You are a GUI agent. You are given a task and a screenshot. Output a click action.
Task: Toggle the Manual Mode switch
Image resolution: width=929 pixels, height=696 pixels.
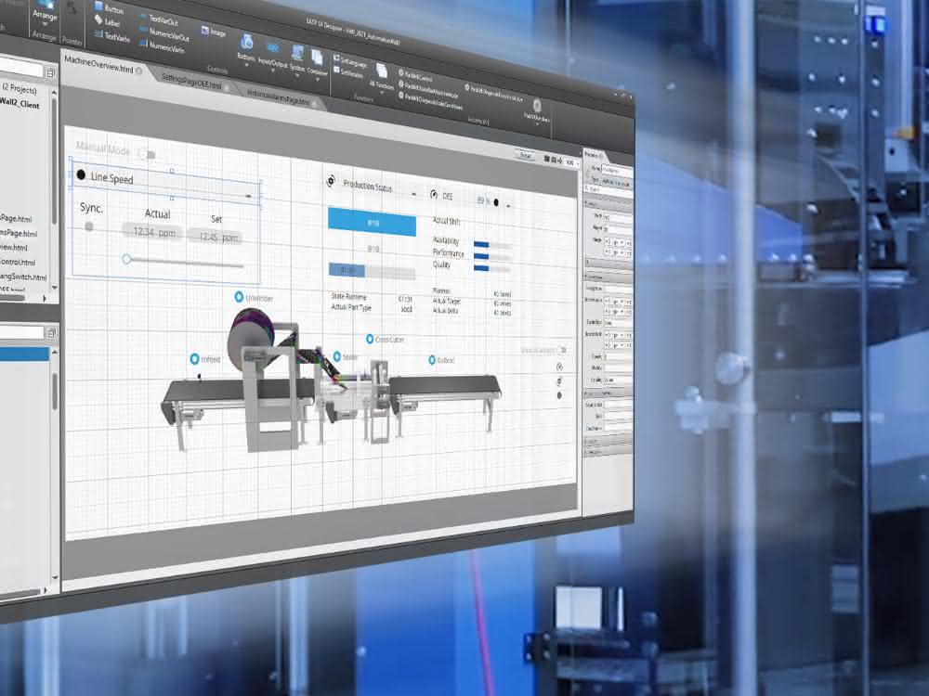[x=147, y=154]
